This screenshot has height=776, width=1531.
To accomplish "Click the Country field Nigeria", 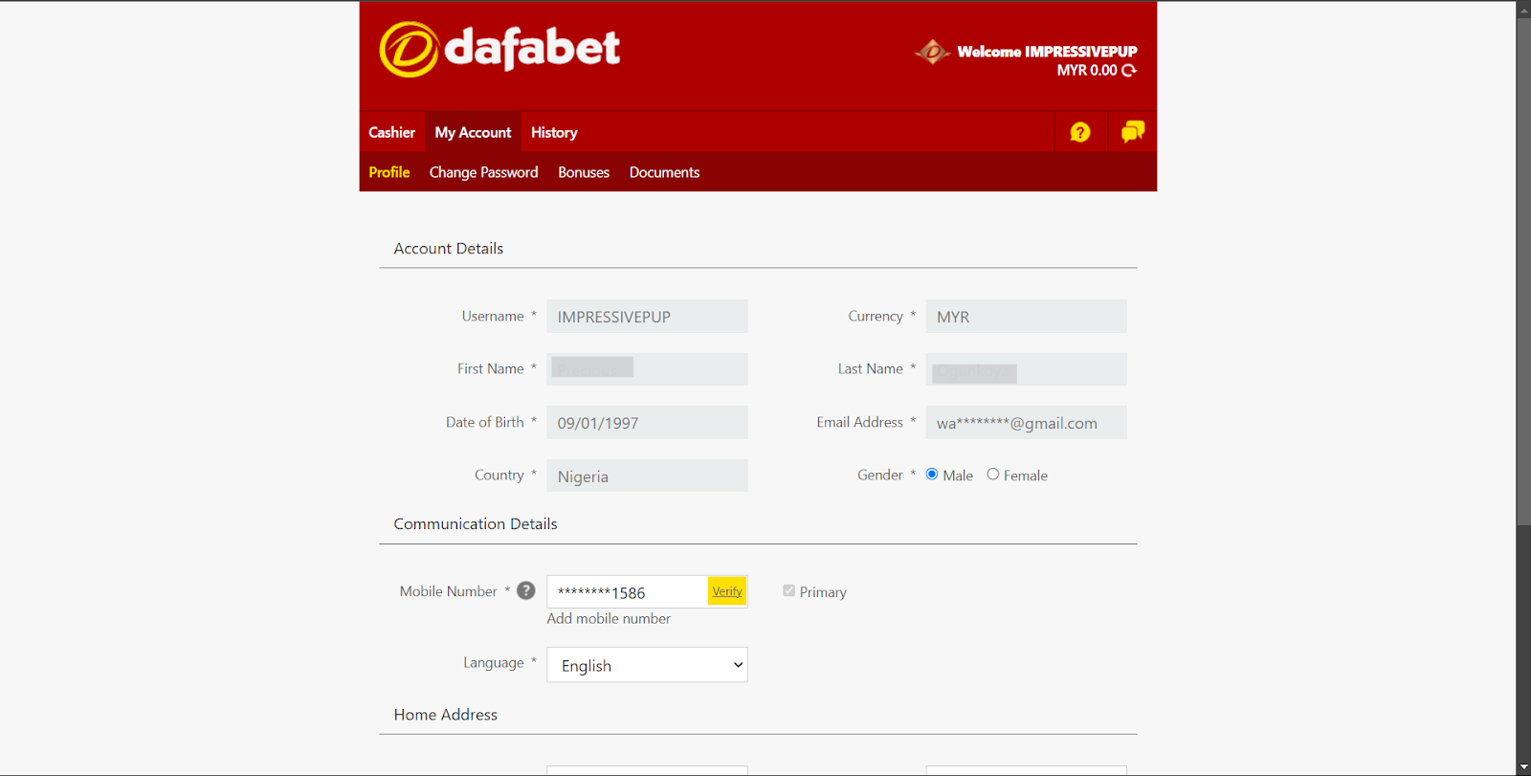I will point(647,476).
